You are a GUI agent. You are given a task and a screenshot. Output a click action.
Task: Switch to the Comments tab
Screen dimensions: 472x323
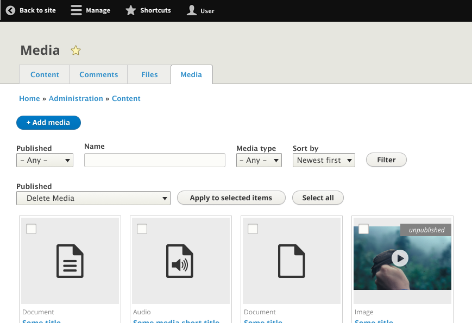(98, 74)
